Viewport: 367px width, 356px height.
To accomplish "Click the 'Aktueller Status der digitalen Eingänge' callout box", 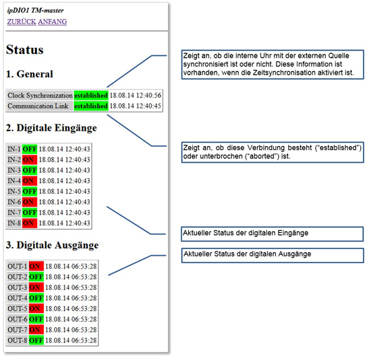I will (x=272, y=234).
